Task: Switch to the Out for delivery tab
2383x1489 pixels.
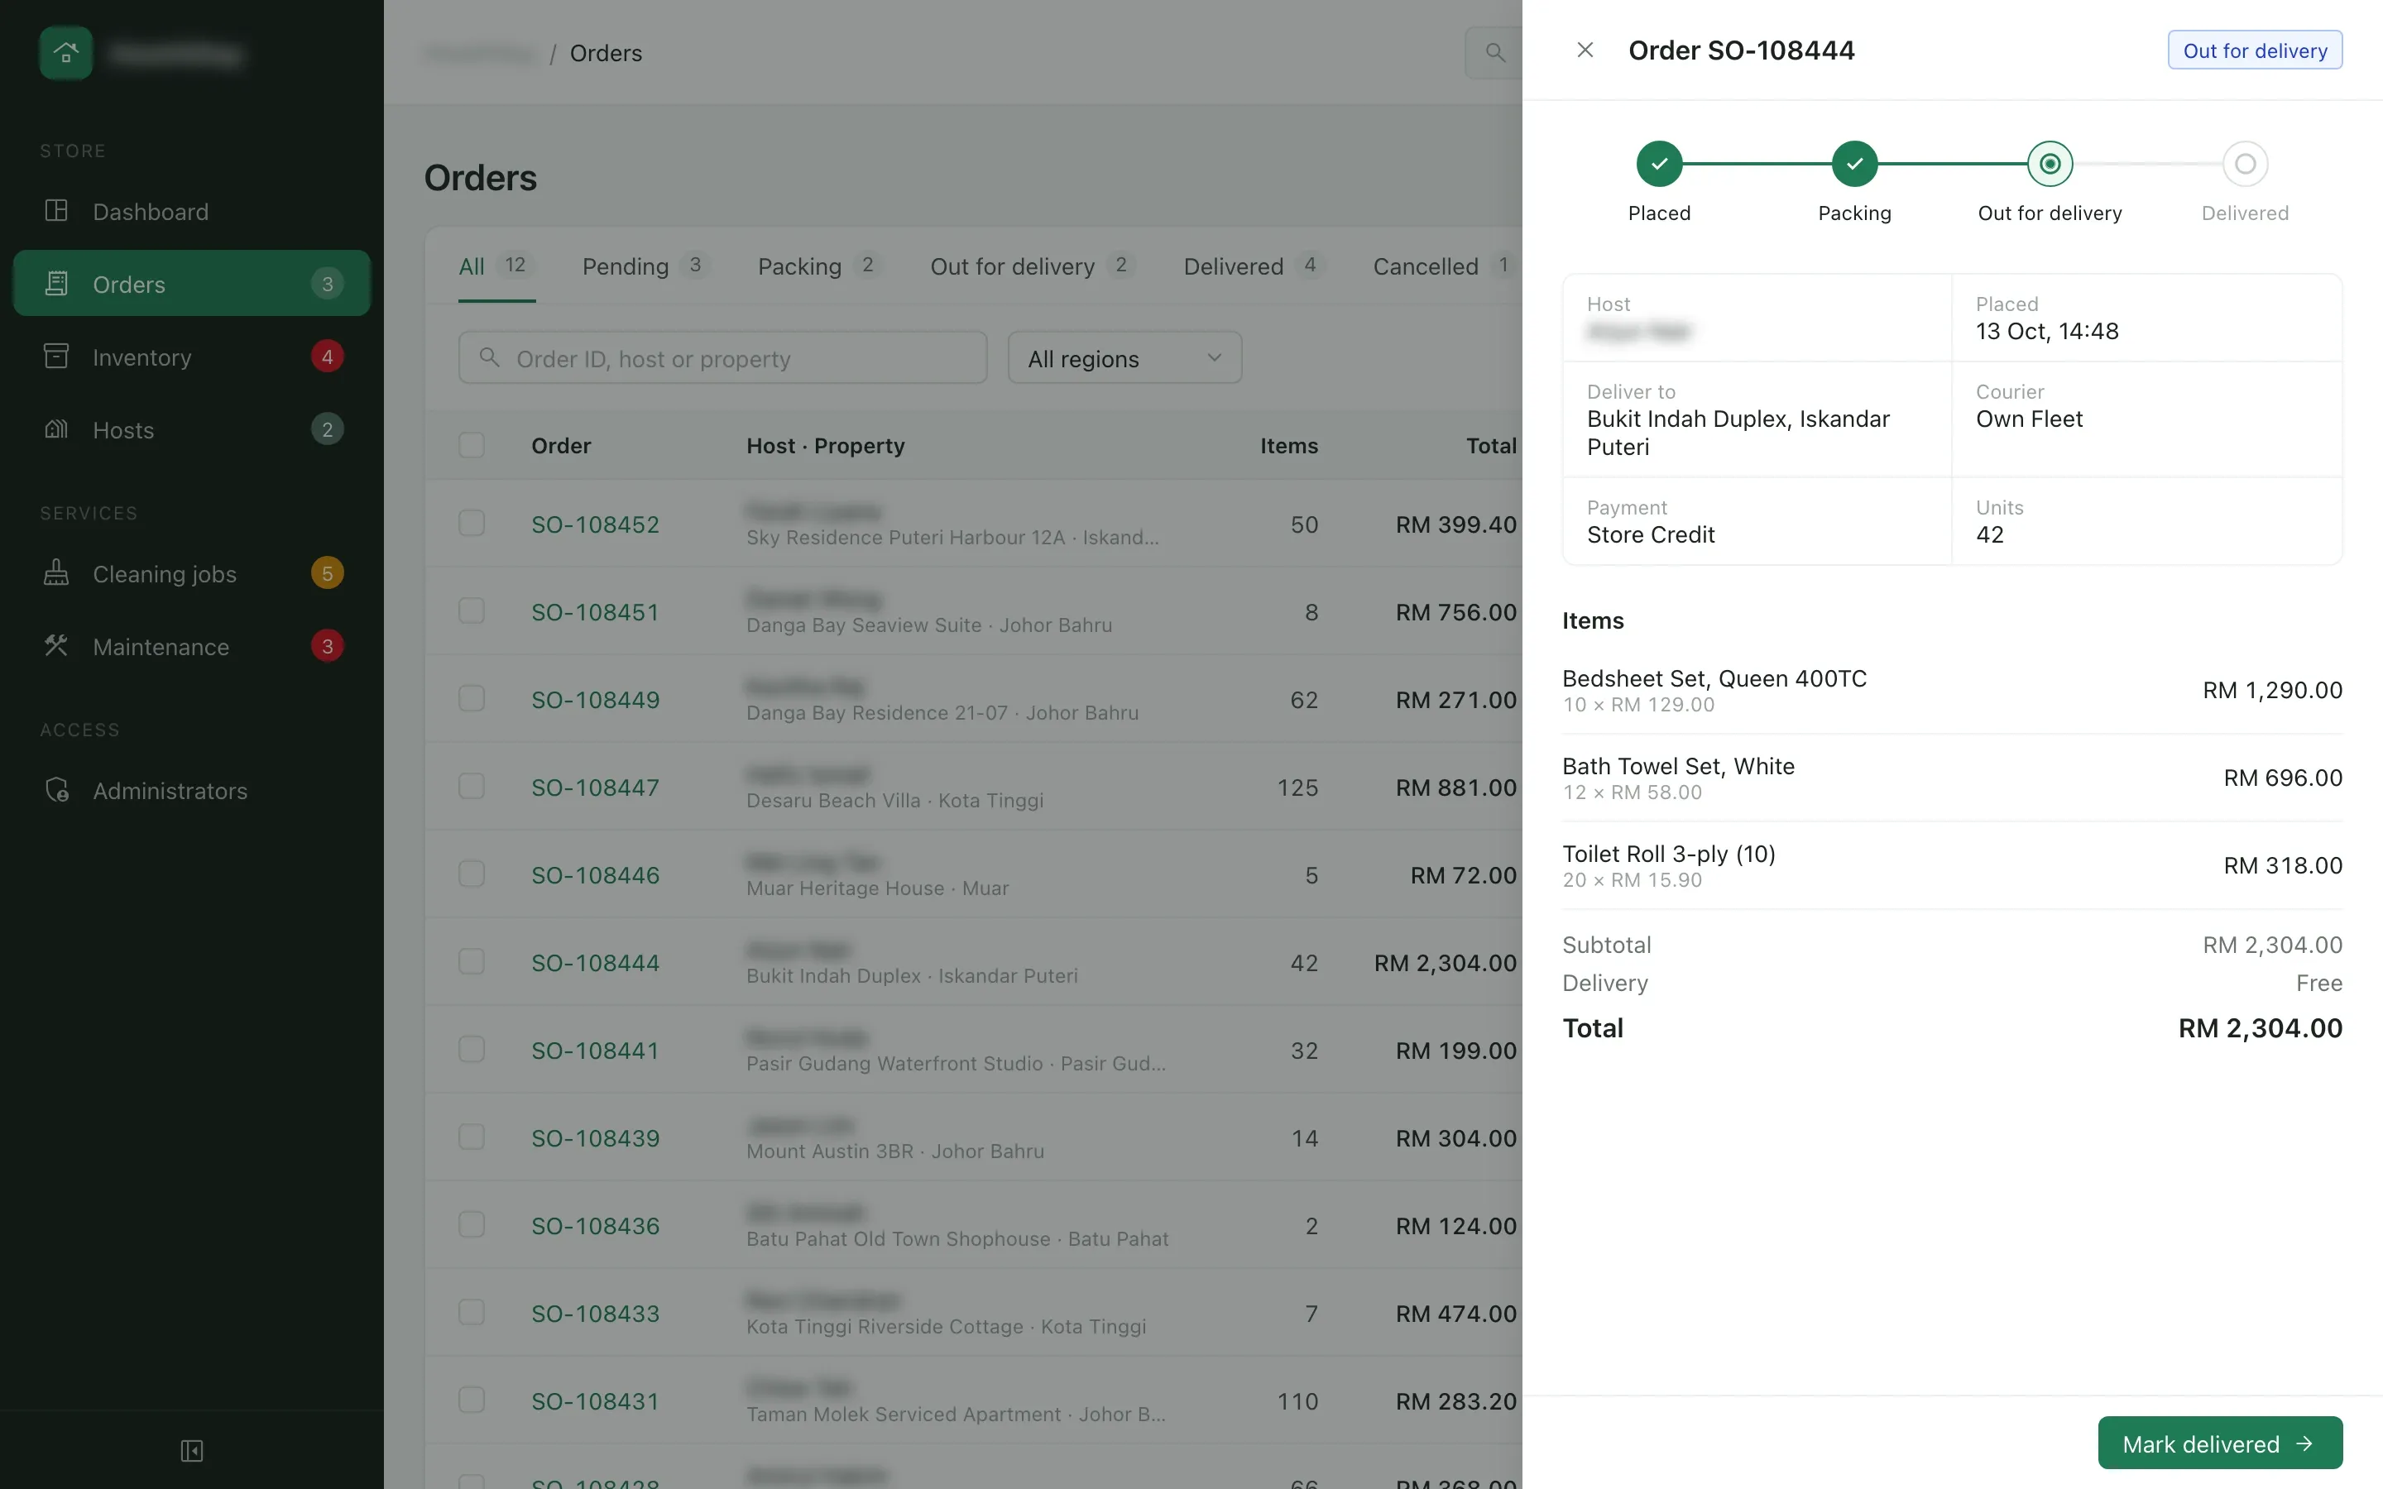Action: [x=1033, y=266]
